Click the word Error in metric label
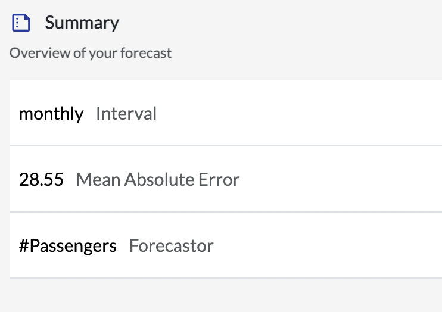This screenshot has height=312, width=442. tap(219, 180)
